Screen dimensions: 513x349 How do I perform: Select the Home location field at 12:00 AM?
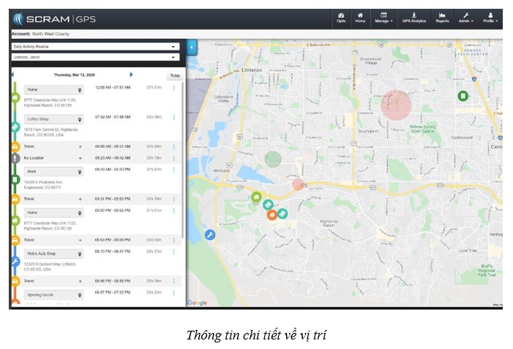click(53, 90)
